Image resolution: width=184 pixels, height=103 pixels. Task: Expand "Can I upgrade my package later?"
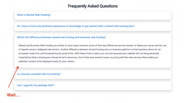(x=36, y=85)
